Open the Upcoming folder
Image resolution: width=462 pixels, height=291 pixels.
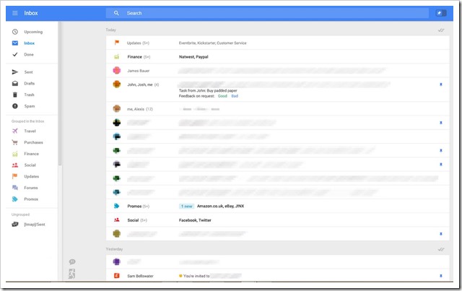[32, 32]
